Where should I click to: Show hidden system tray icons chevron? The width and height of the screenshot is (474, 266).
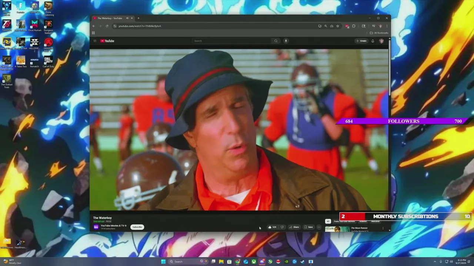tap(435, 262)
